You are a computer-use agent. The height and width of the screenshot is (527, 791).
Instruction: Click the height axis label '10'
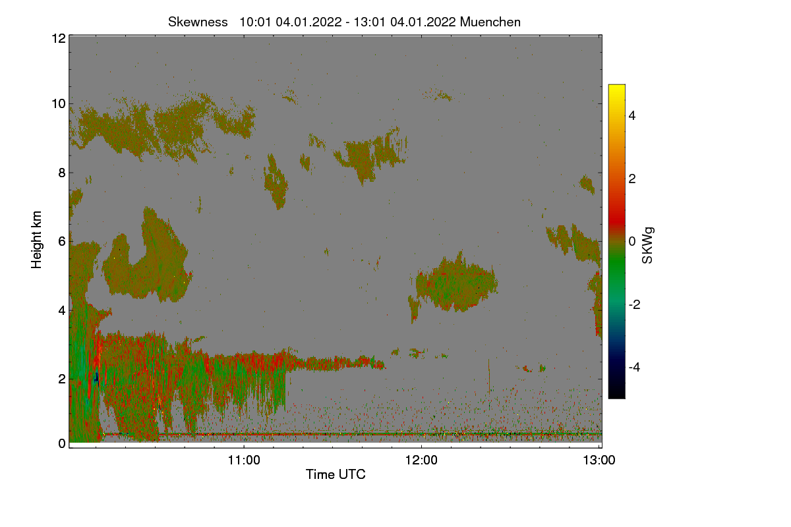[58, 103]
